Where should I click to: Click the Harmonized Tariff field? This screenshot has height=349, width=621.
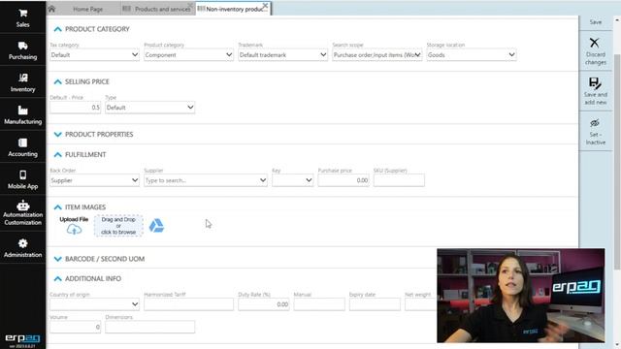click(x=188, y=304)
